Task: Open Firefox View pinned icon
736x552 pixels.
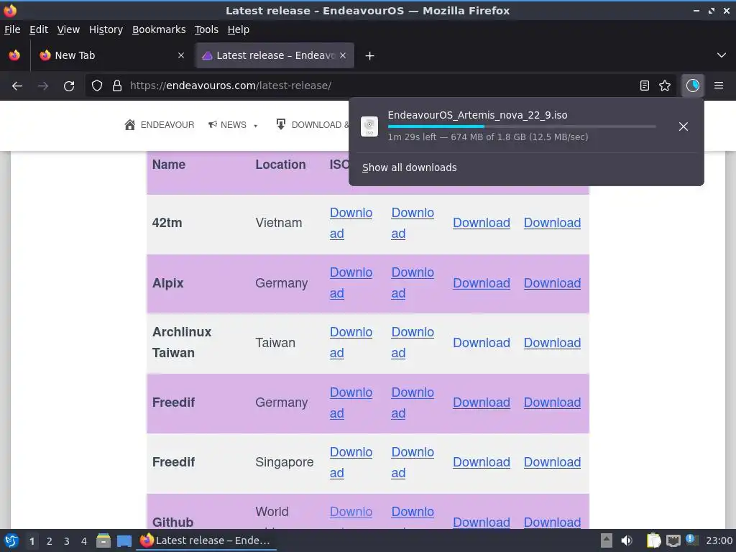Action: click(14, 55)
